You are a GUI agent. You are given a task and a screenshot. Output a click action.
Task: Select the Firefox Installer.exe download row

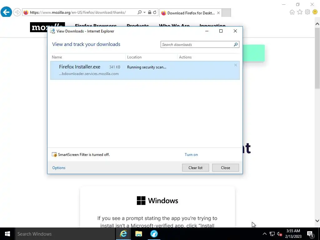coord(145,70)
